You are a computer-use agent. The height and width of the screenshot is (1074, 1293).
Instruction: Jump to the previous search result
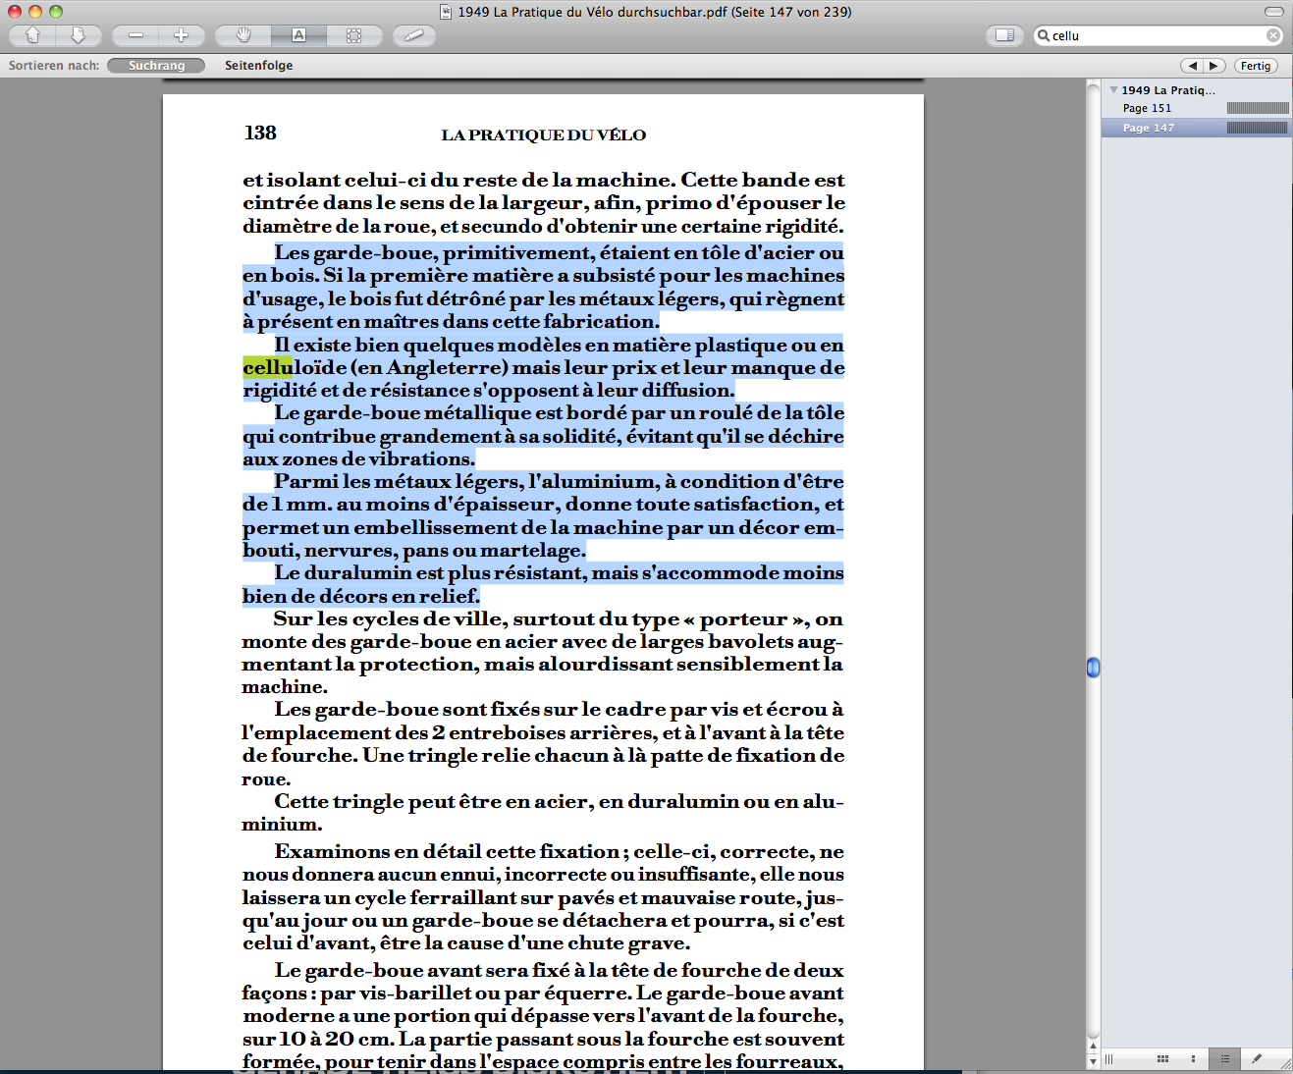(x=1192, y=66)
